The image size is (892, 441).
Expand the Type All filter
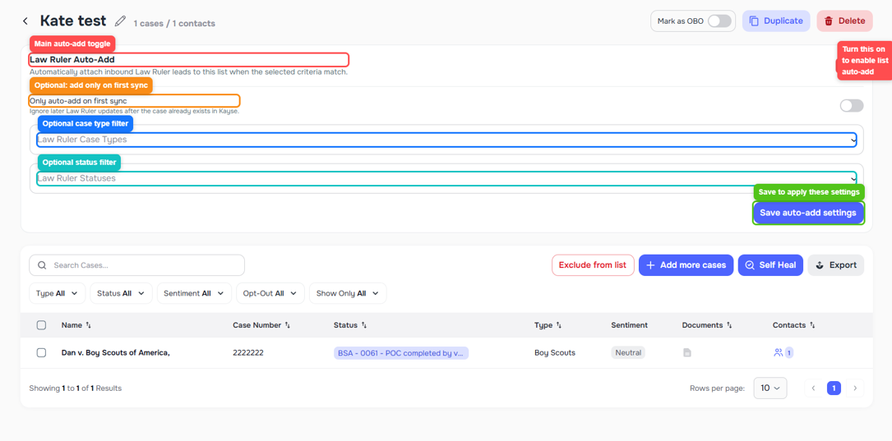(x=57, y=293)
